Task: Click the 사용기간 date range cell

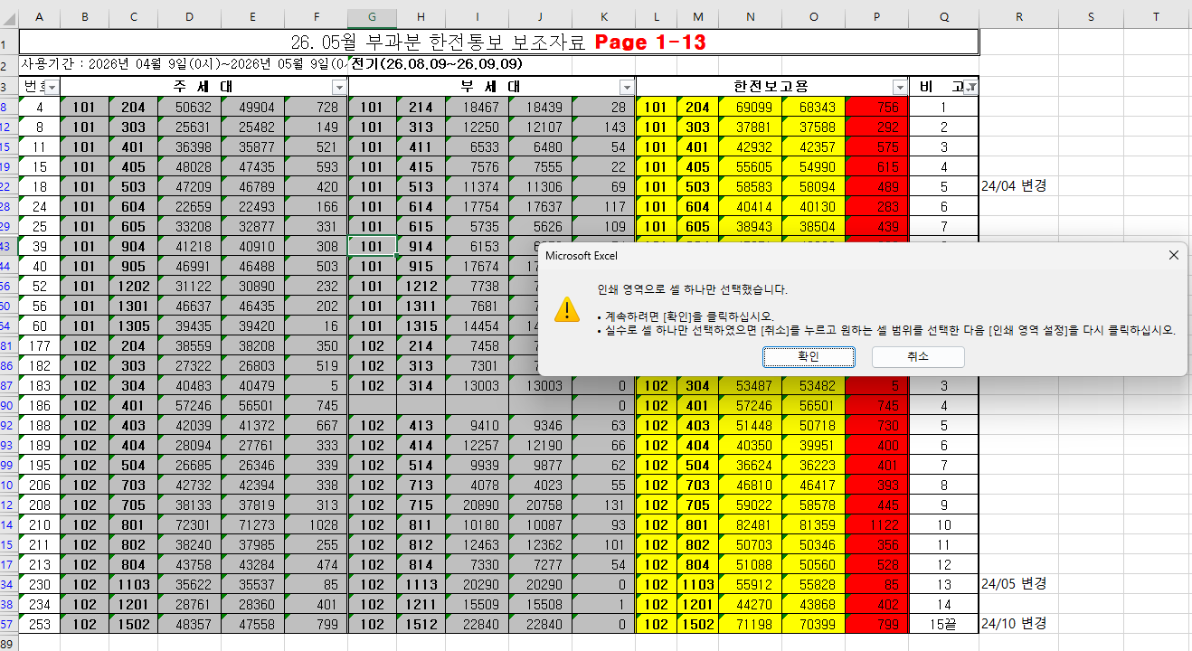Action: pyautogui.click(x=184, y=64)
